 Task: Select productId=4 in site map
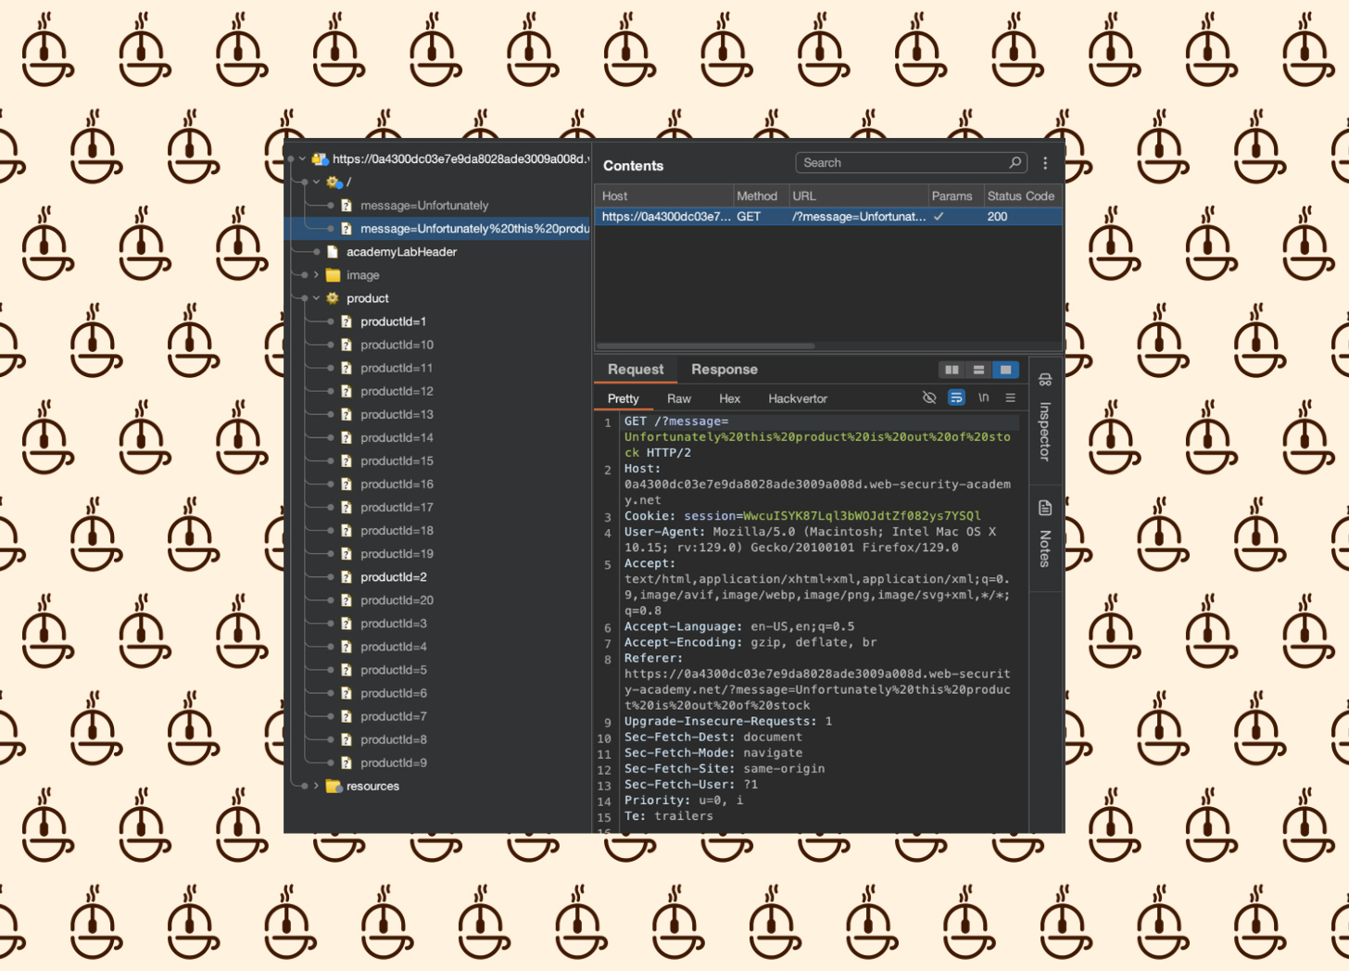pos(394,647)
